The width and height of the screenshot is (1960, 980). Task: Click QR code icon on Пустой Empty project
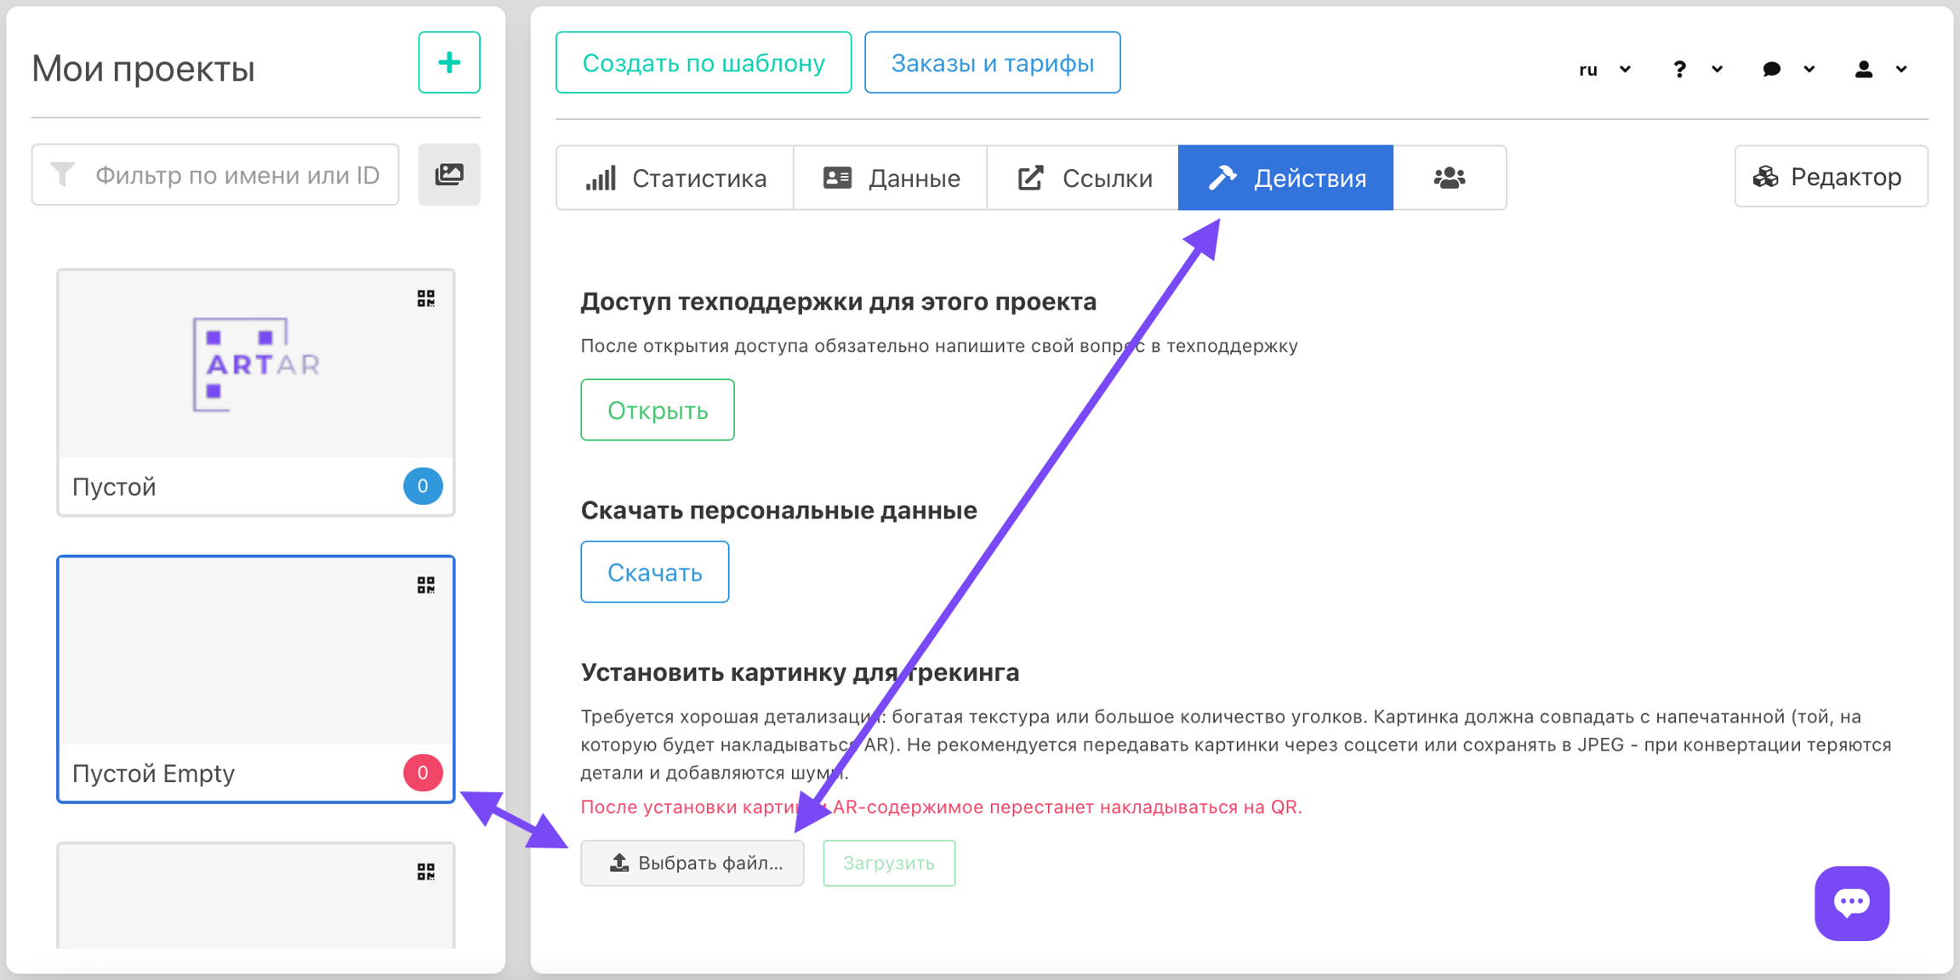pyautogui.click(x=426, y=585)
